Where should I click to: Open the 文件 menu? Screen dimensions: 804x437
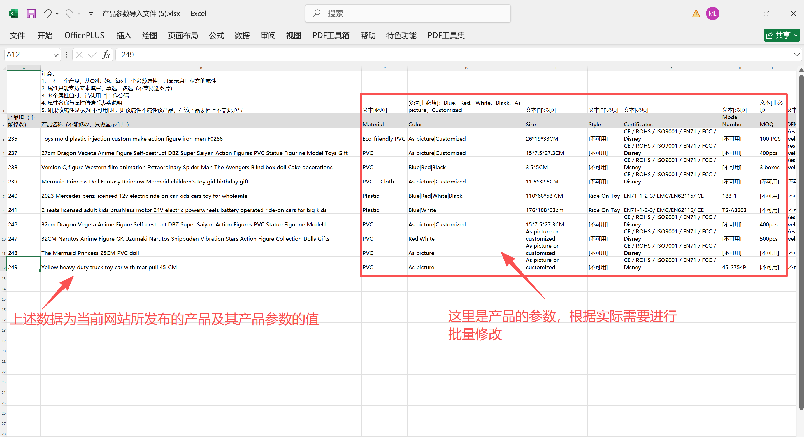pyautogui.click(x=17, y=35)
